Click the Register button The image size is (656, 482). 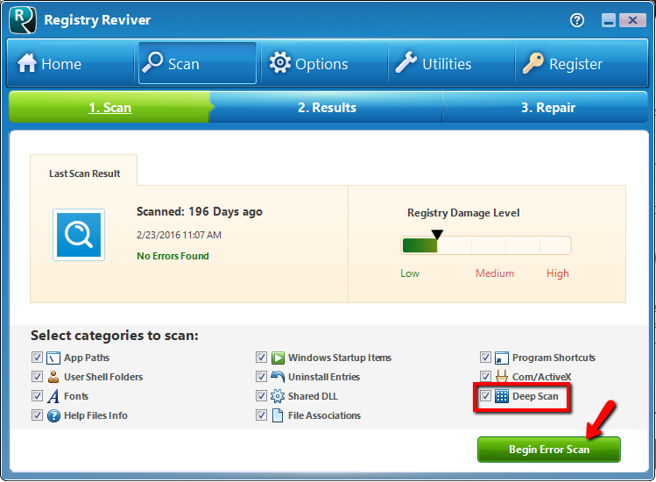coord(562,64)
